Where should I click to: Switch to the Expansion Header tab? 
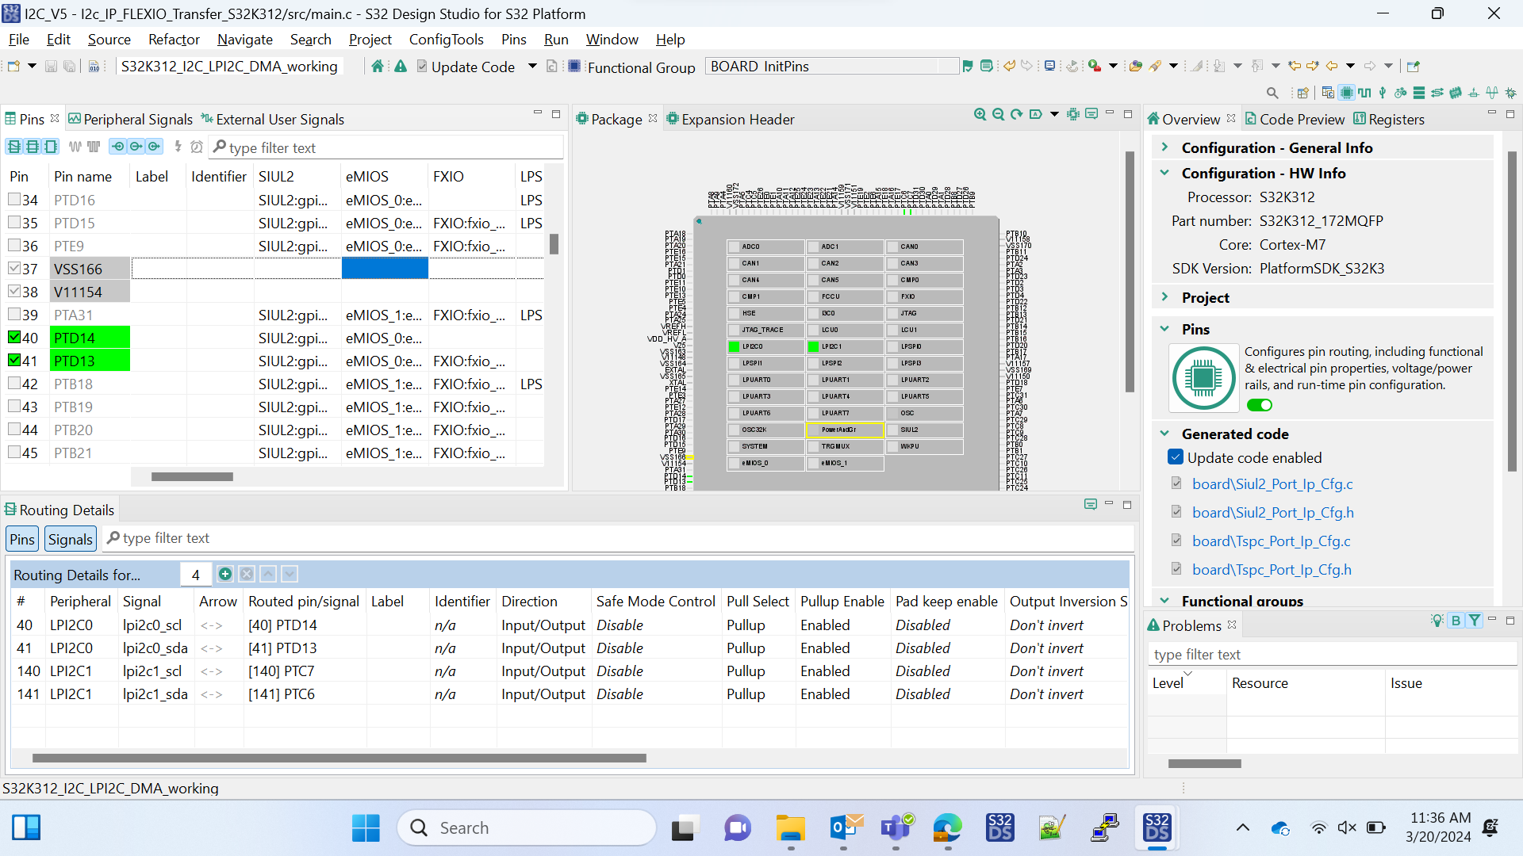[738, 119]
